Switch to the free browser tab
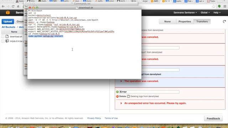The width and height of the screenshot is (228, 128). (188, 1)
